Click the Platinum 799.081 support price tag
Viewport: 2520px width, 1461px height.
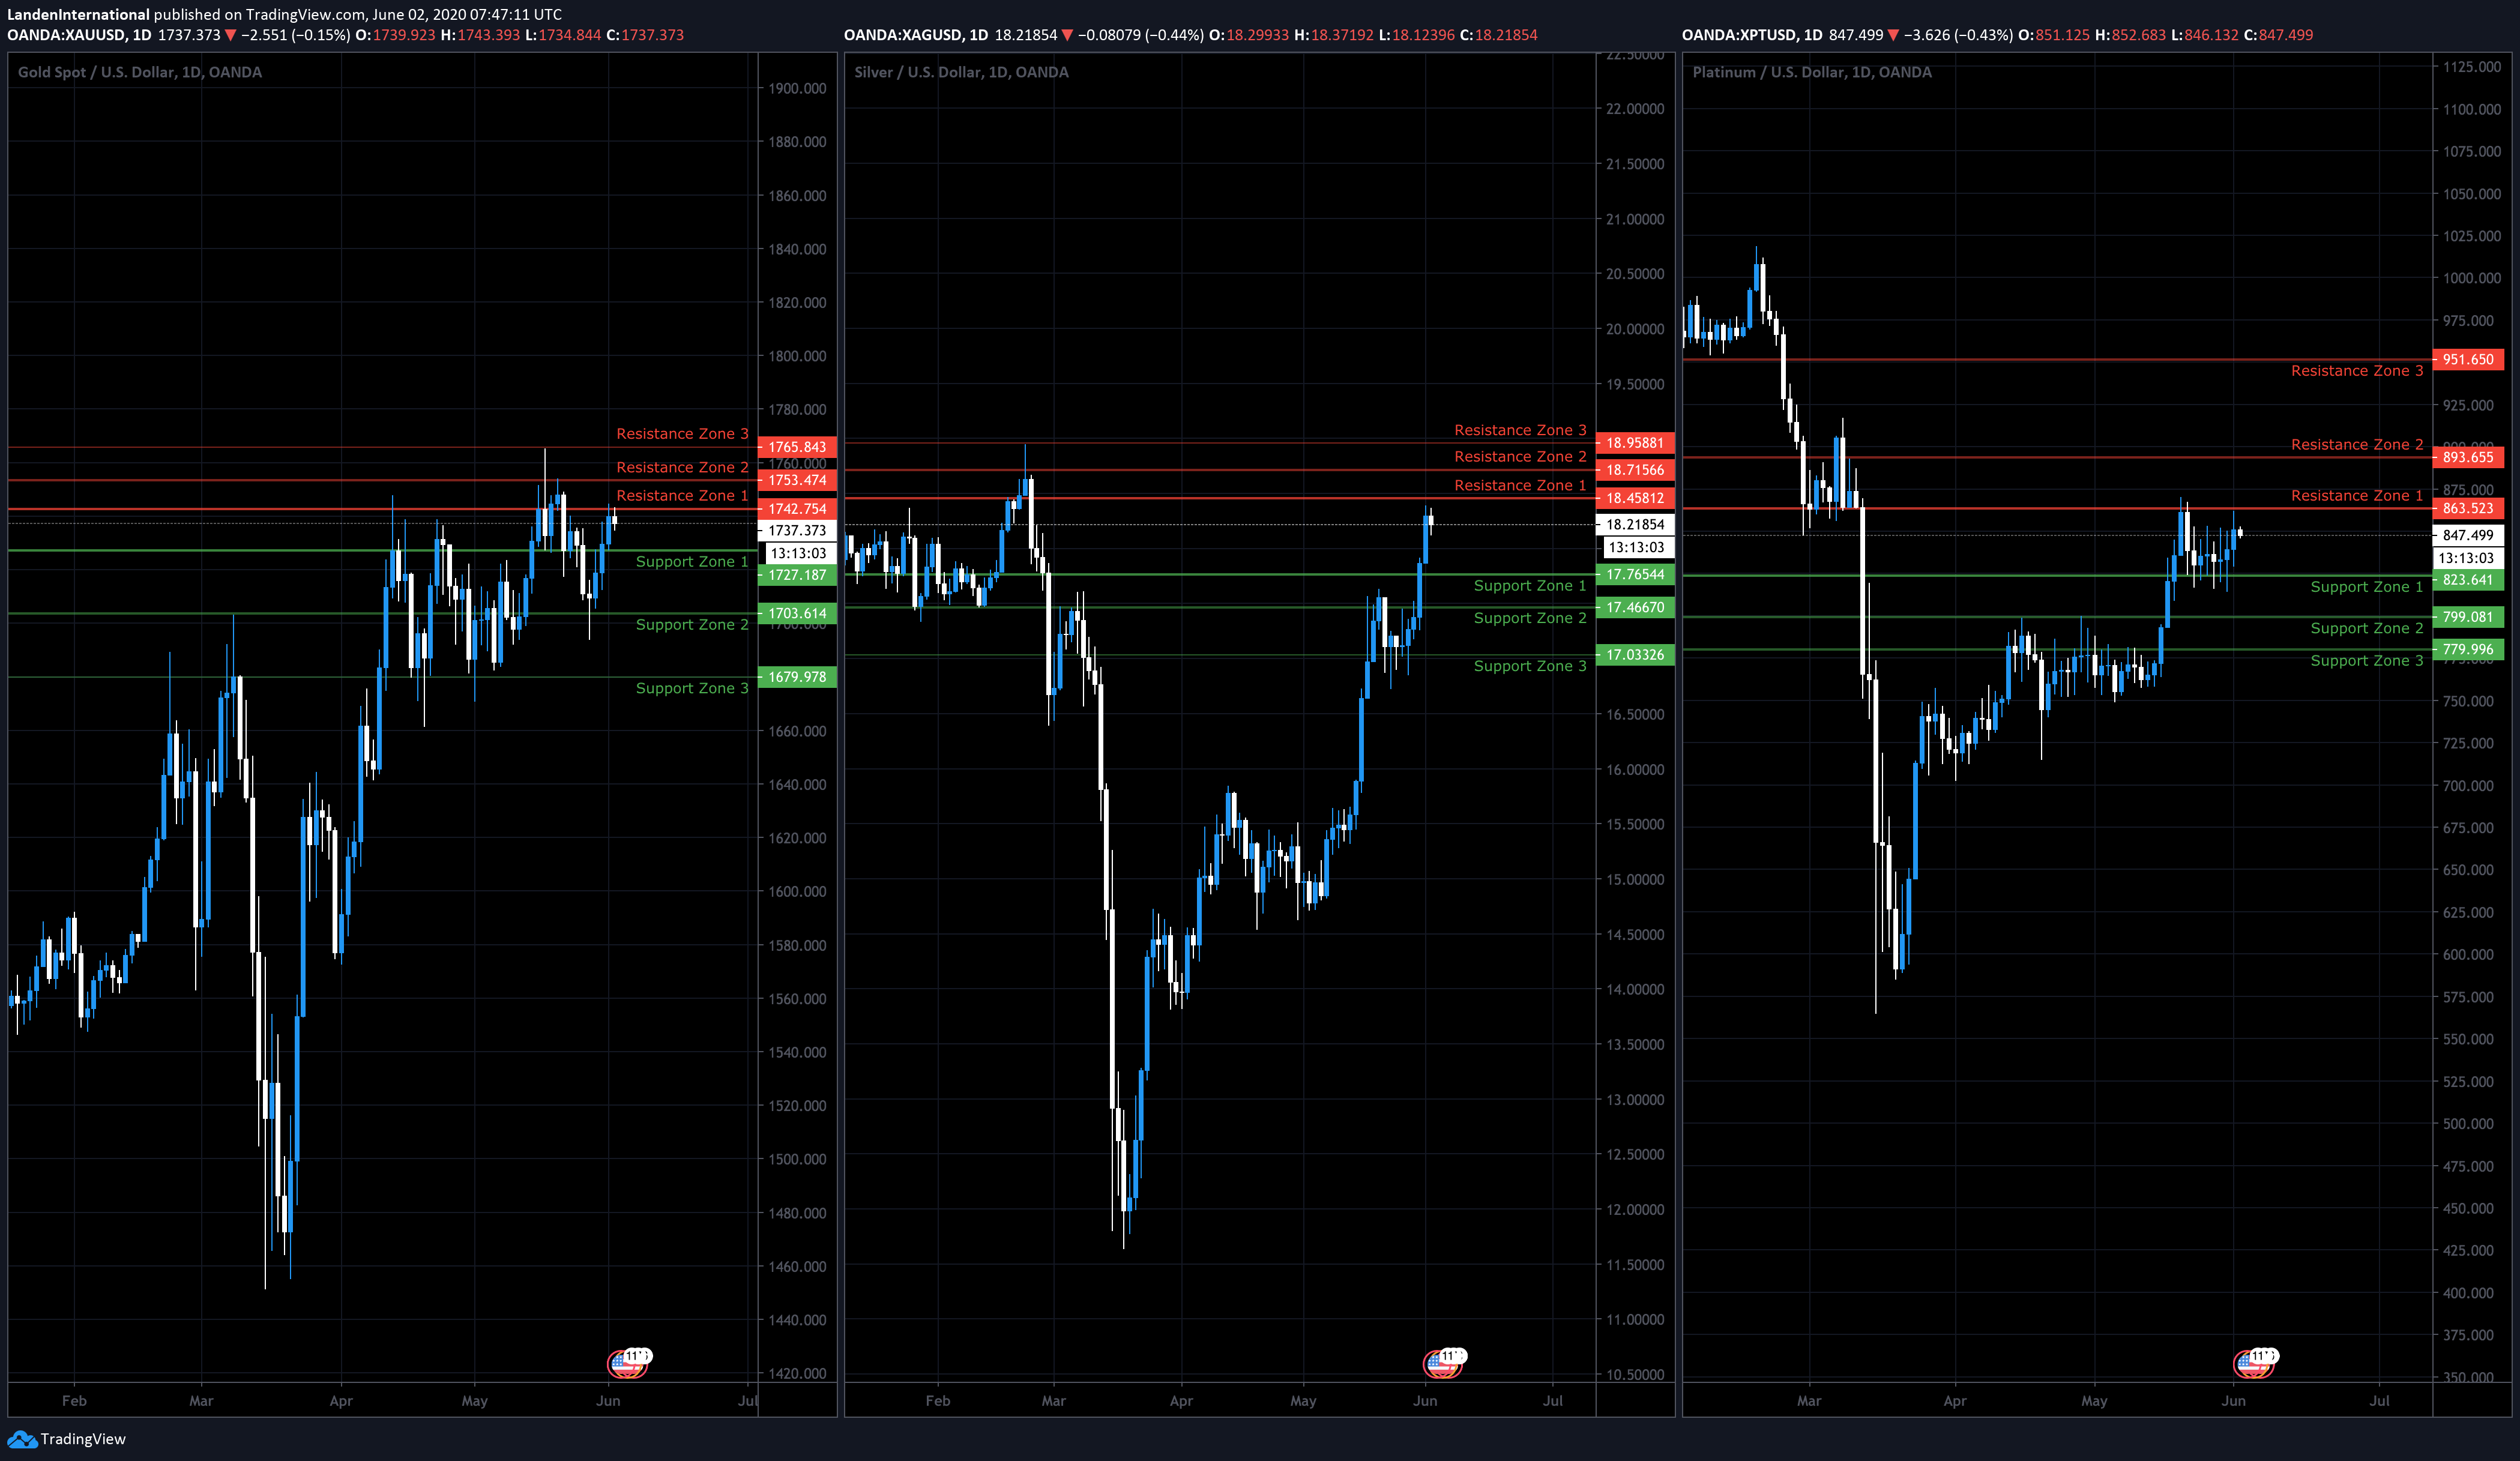coord(2468,617)
